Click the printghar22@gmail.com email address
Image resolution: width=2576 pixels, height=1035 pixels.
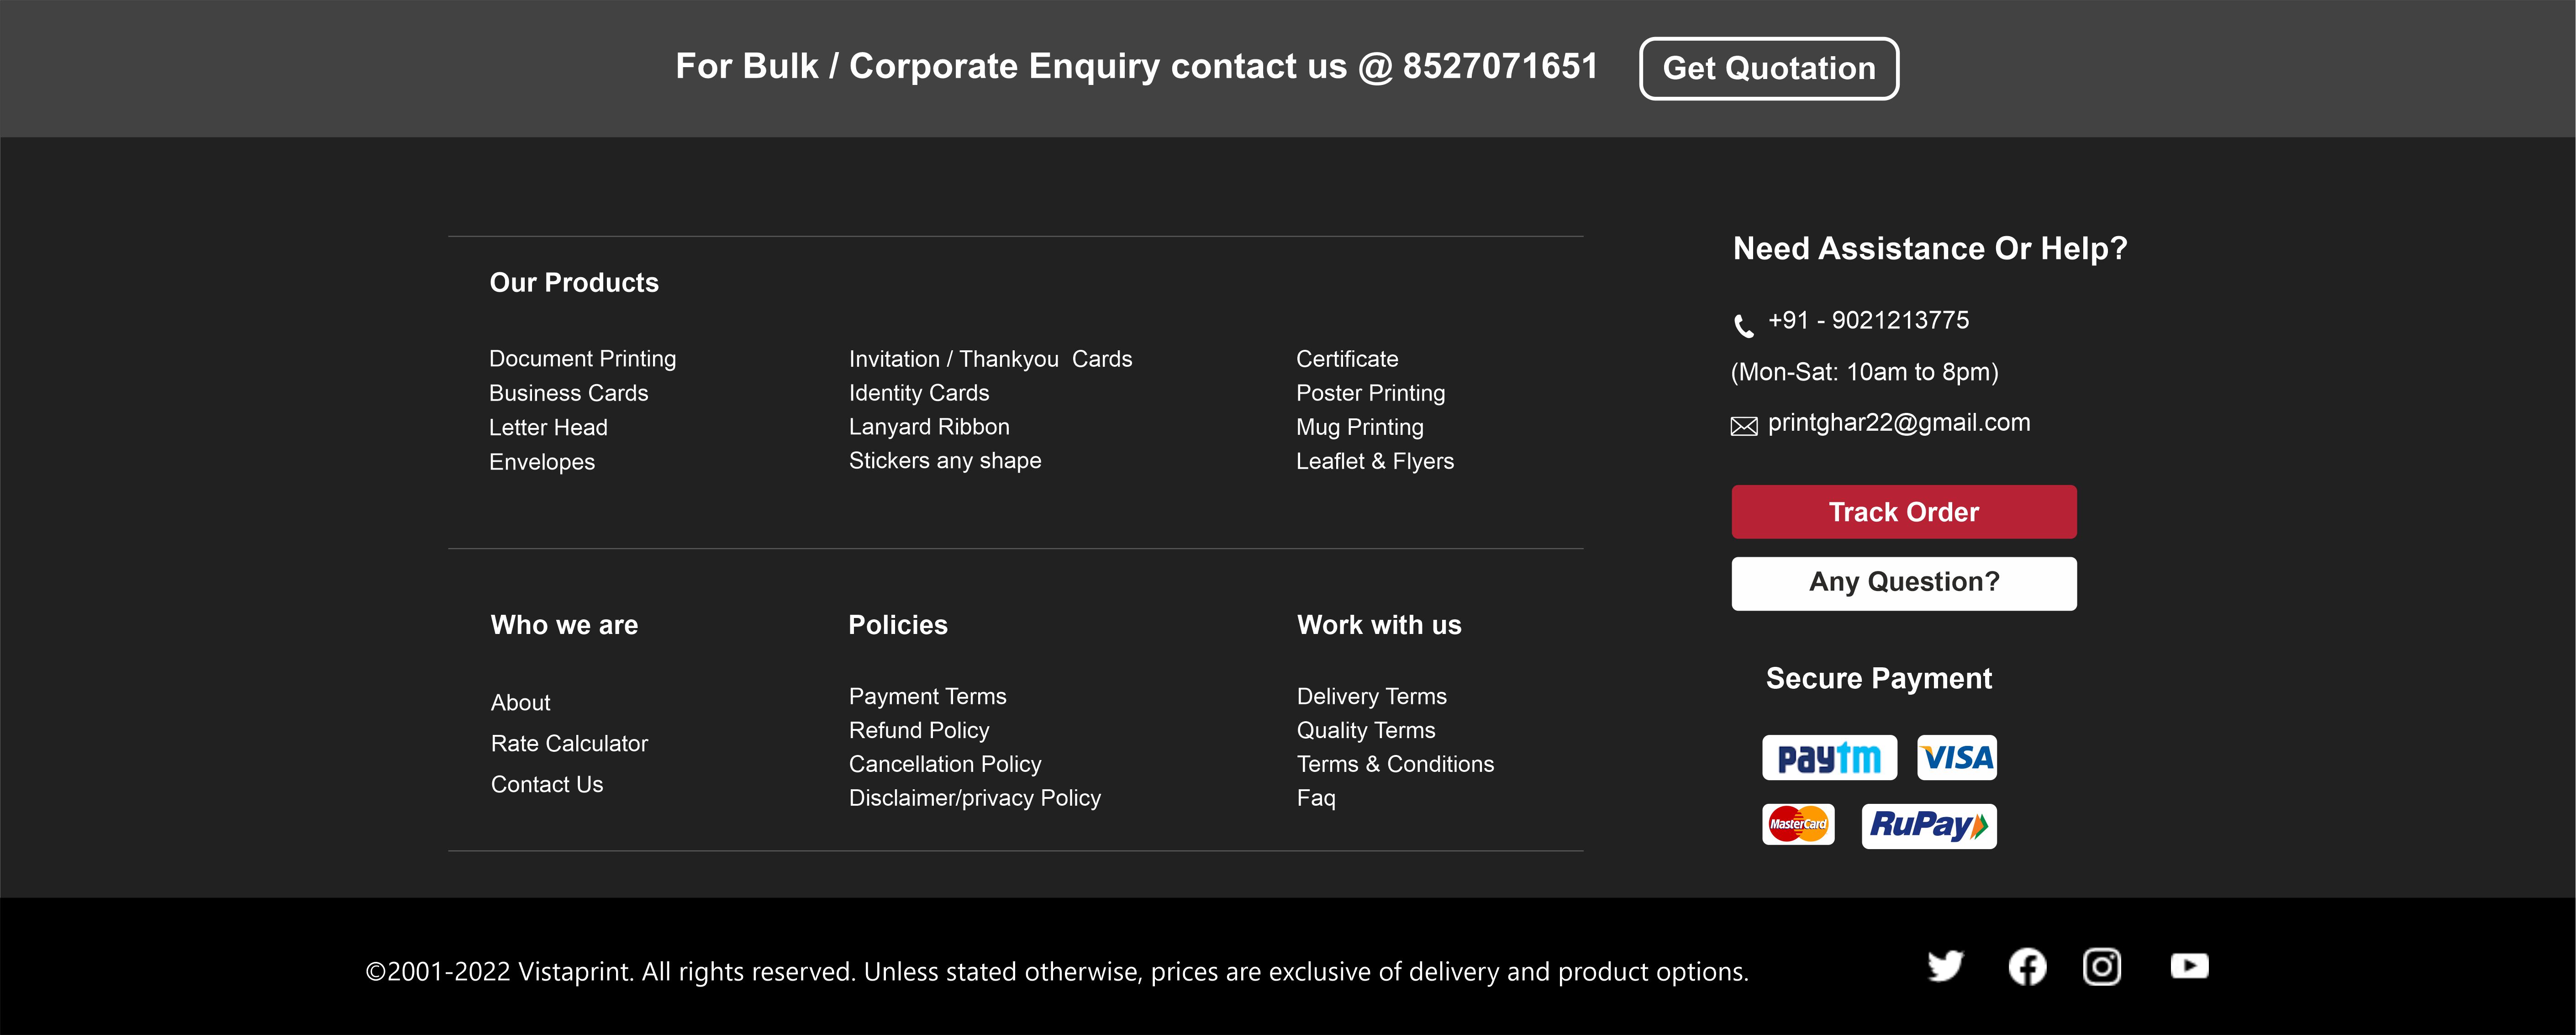(1898, 423)
